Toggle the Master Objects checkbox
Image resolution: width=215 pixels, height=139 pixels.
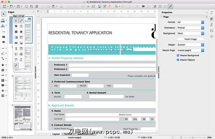178,60
